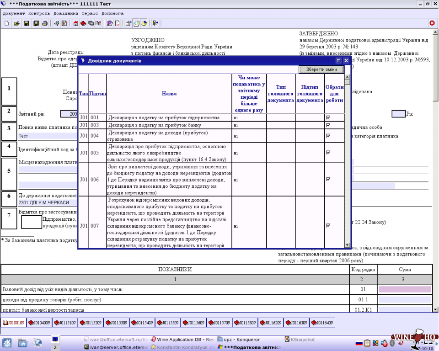Click the dialog scrollbar down arrow

click(348, 245)
